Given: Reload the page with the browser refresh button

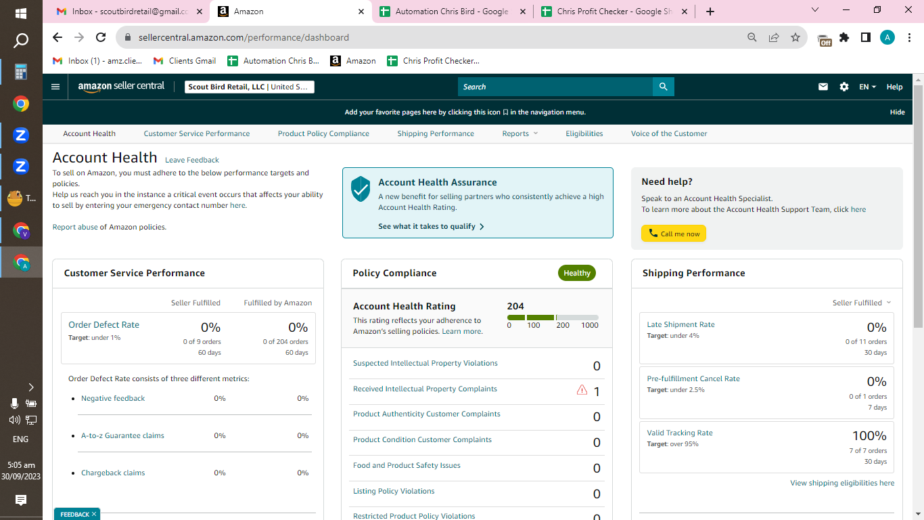Looking at the screenshot, I should 101,38.
